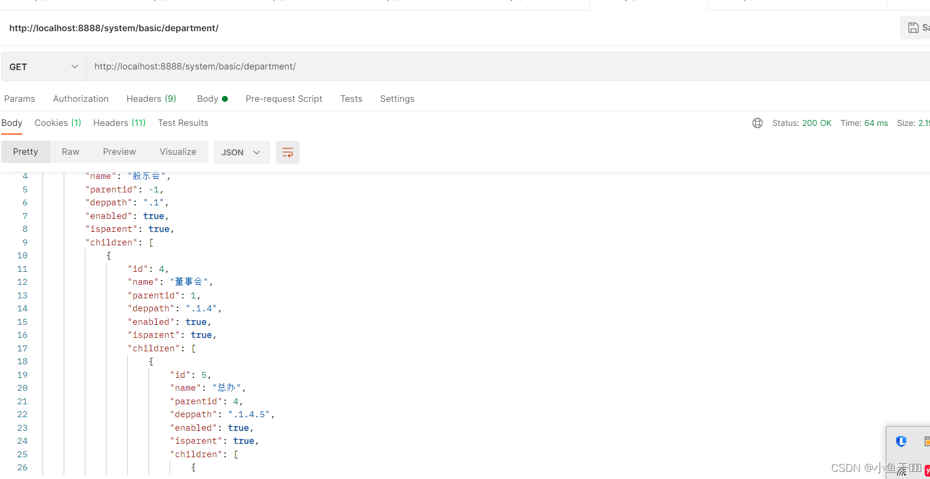Click the "children": [ text on line 9

pos(119,242)
